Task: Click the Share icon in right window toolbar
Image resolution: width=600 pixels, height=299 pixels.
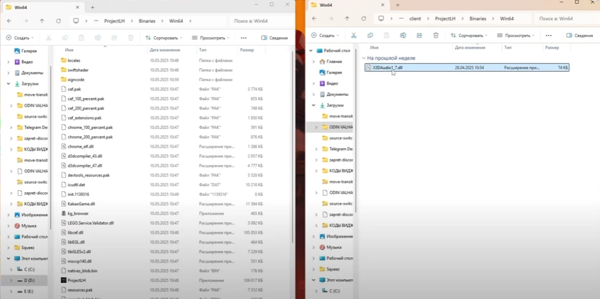Action: tap(419, 35)
